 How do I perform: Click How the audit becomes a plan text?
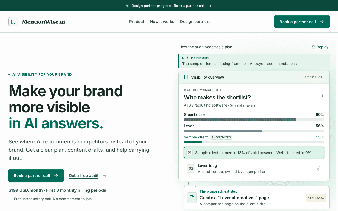click(x=206, y=47)
